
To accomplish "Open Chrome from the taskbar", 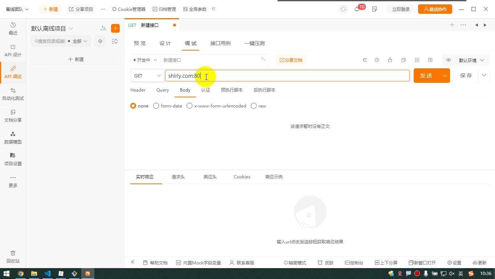I will tap(21, 274).
